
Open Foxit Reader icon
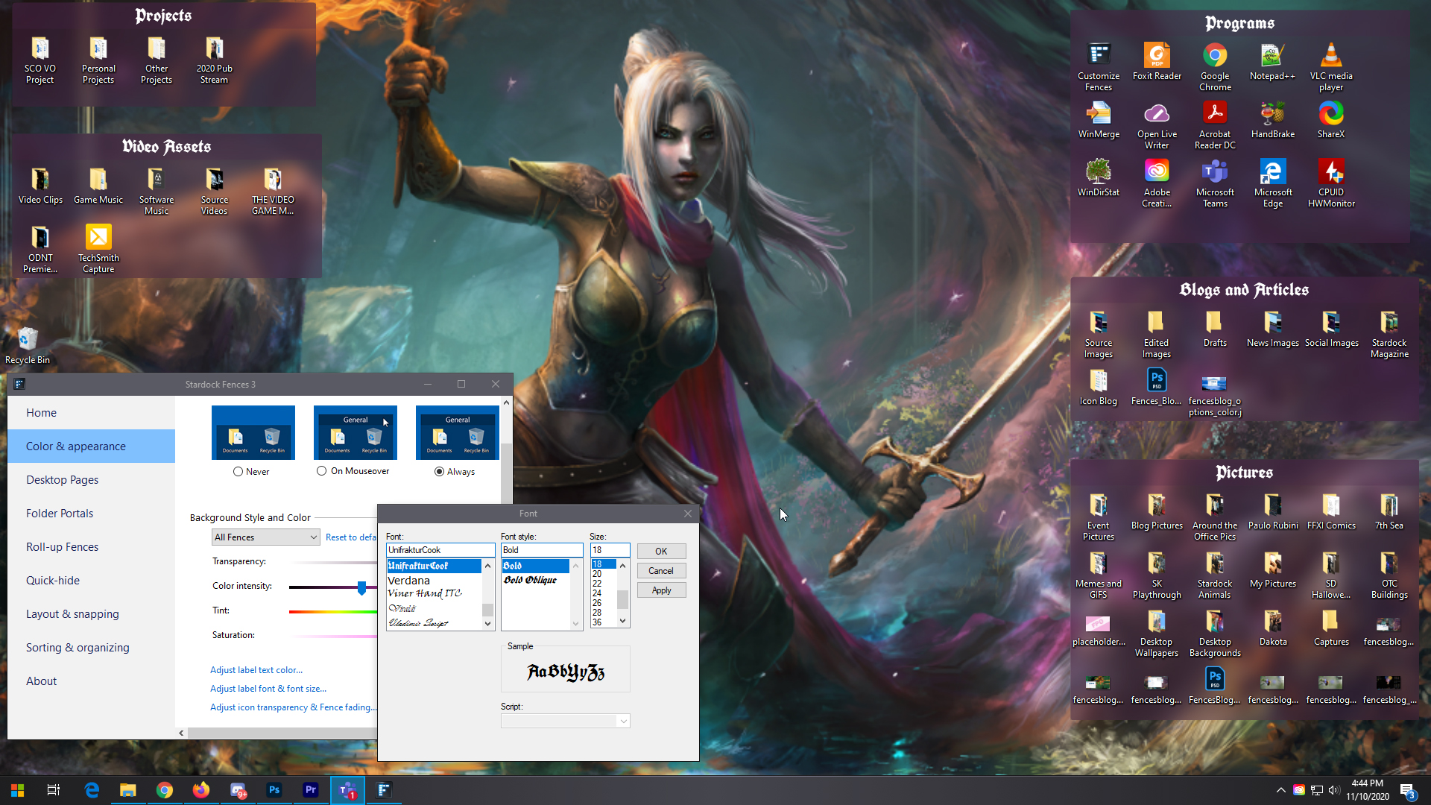(1157, 61)
